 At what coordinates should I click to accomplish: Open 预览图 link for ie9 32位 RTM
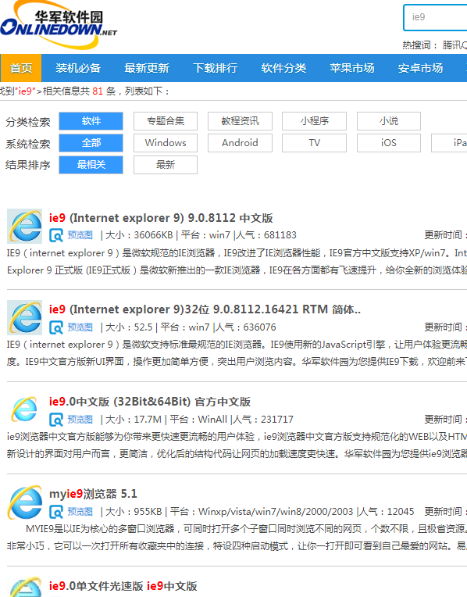80,327
